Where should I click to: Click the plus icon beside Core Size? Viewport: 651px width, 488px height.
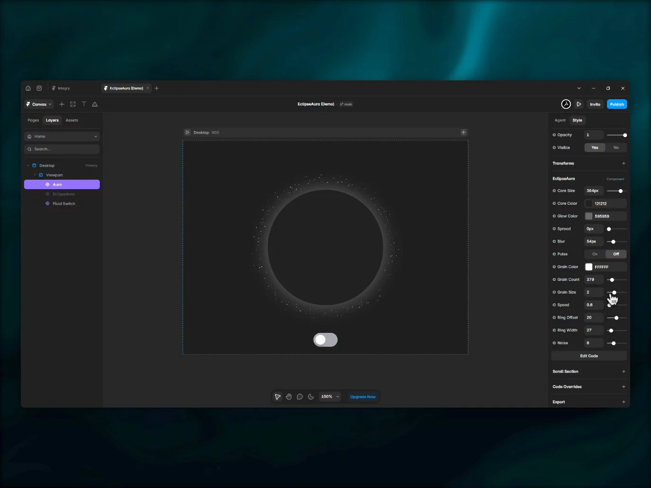554,191
